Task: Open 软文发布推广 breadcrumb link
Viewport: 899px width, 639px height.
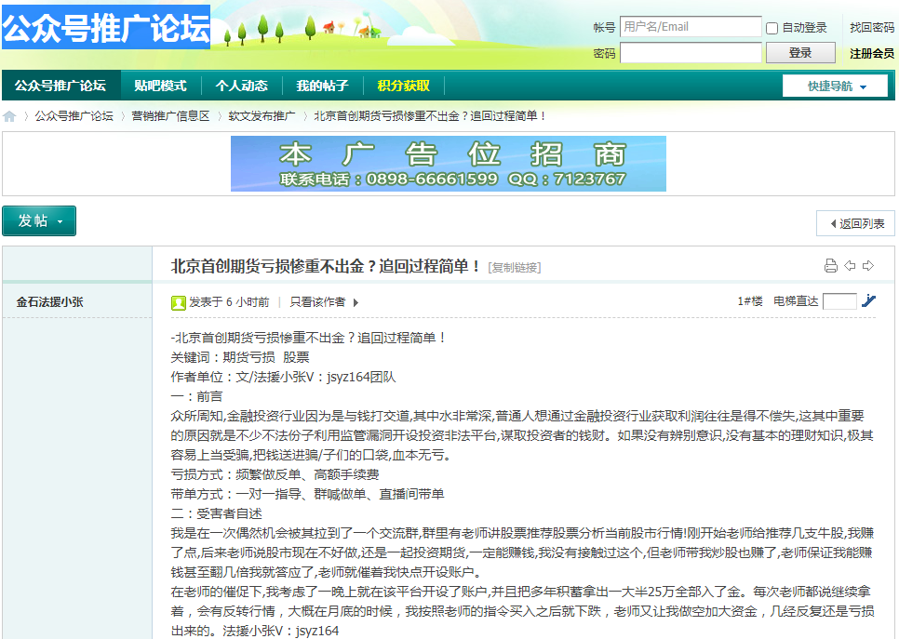Action: [262, 115]
